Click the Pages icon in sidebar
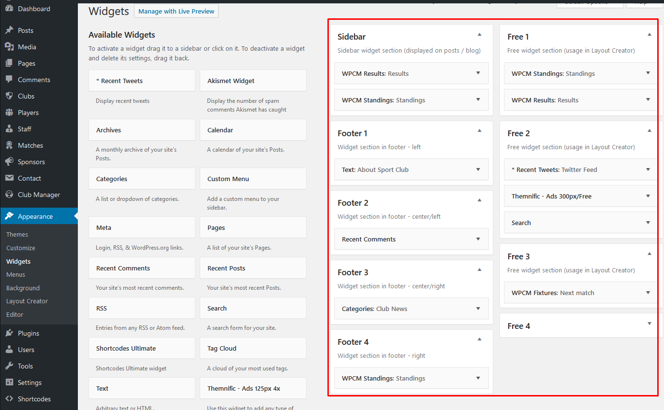The width and height of the screenshot is (664, 410). [9, 63]
